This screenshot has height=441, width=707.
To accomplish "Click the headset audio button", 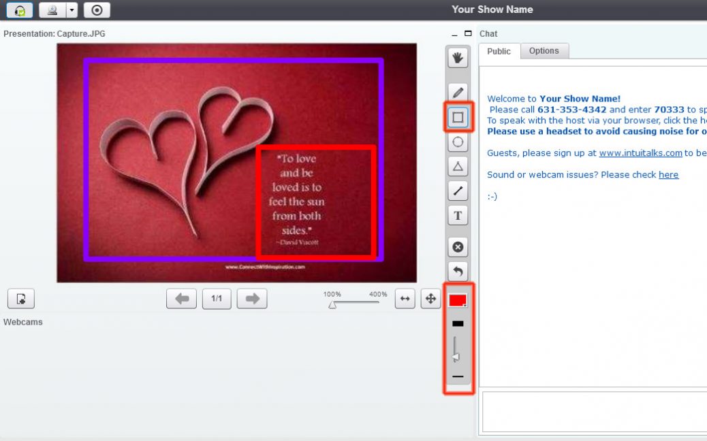I will click(19, 10).
